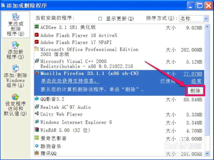The image size is (214, 160).
Task: Close the 添加或删除程序 window
Action: (x=209, y=6)
